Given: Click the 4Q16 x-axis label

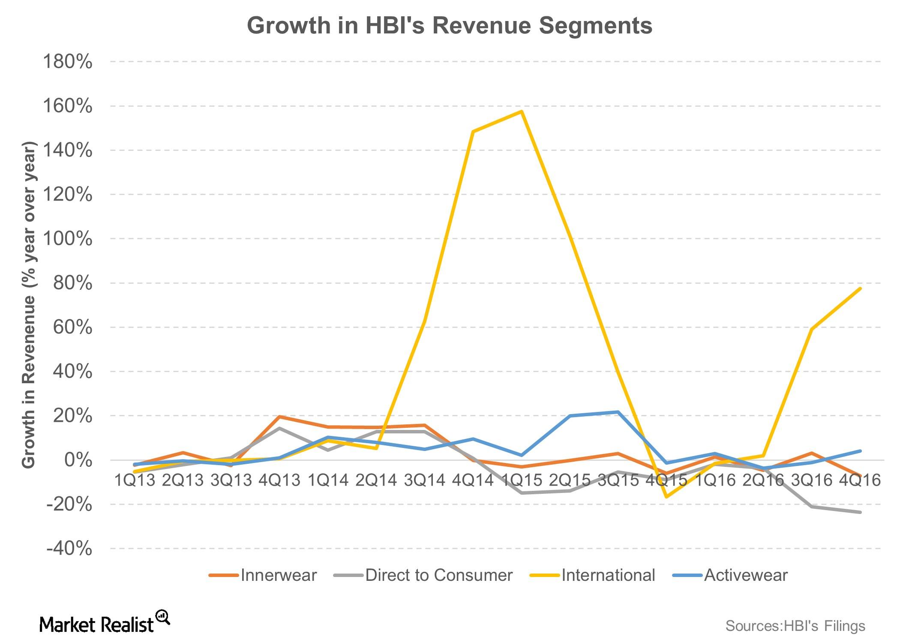Looking at the screenshot, I should click(x=860, y=480).
